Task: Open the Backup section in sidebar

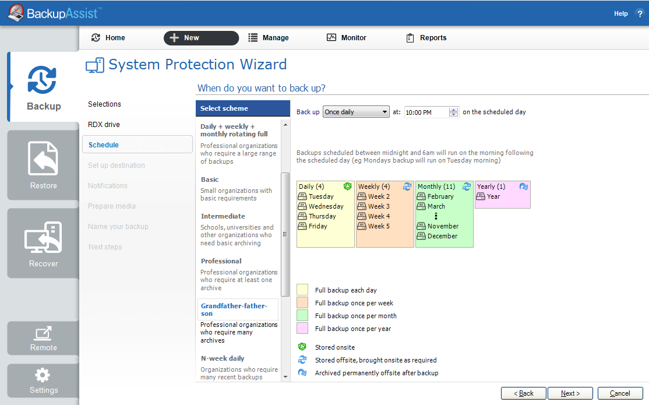Action: click(x=43, y=87)
